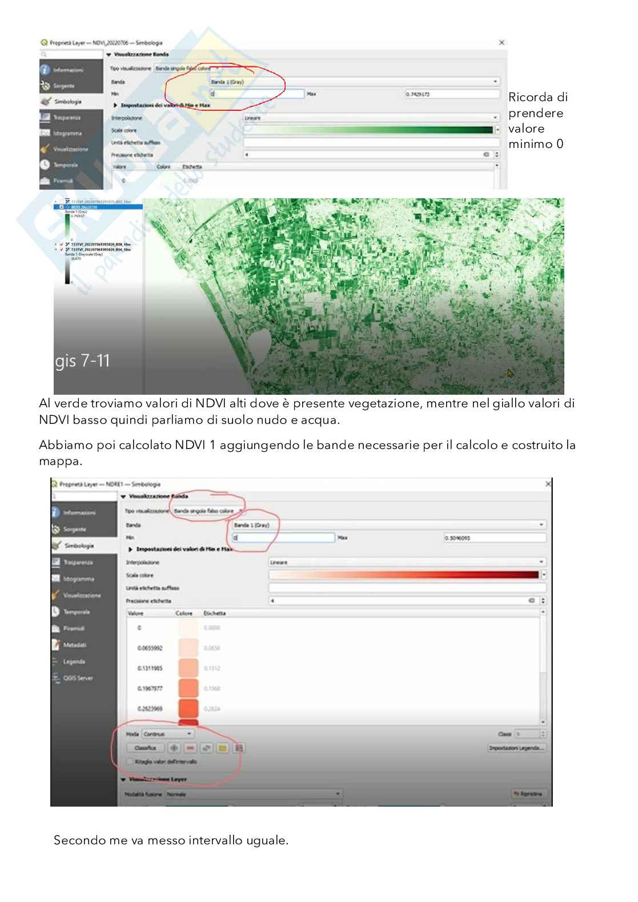Image resolution: width=638 pixels, height=902 pixels.
Task: Open Informazioni in the NDVI_20220706 dialog sidebar
Action: click(67, 70)
